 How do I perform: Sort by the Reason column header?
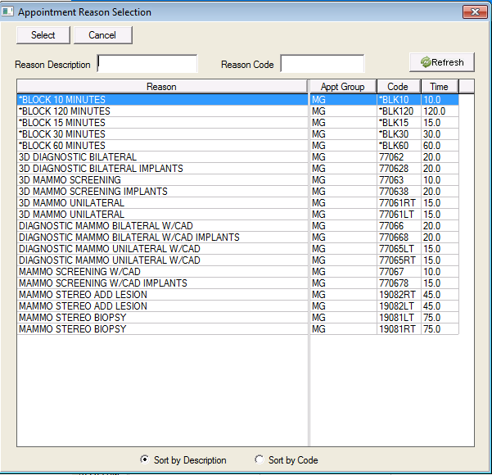pos(161,87)
